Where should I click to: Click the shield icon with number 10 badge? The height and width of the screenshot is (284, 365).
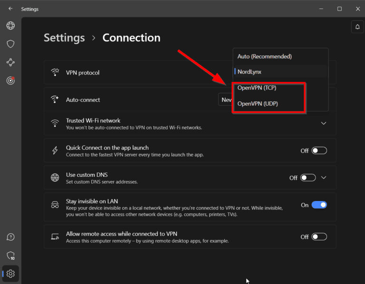click(10, 256)
